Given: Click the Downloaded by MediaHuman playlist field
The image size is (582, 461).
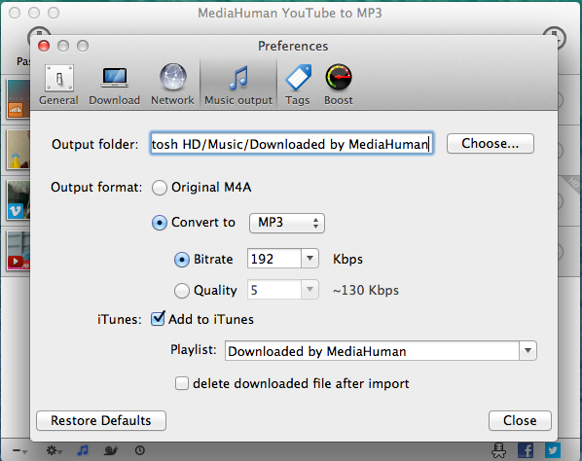Looking at the screenshot, I should [x=372, y=351].
